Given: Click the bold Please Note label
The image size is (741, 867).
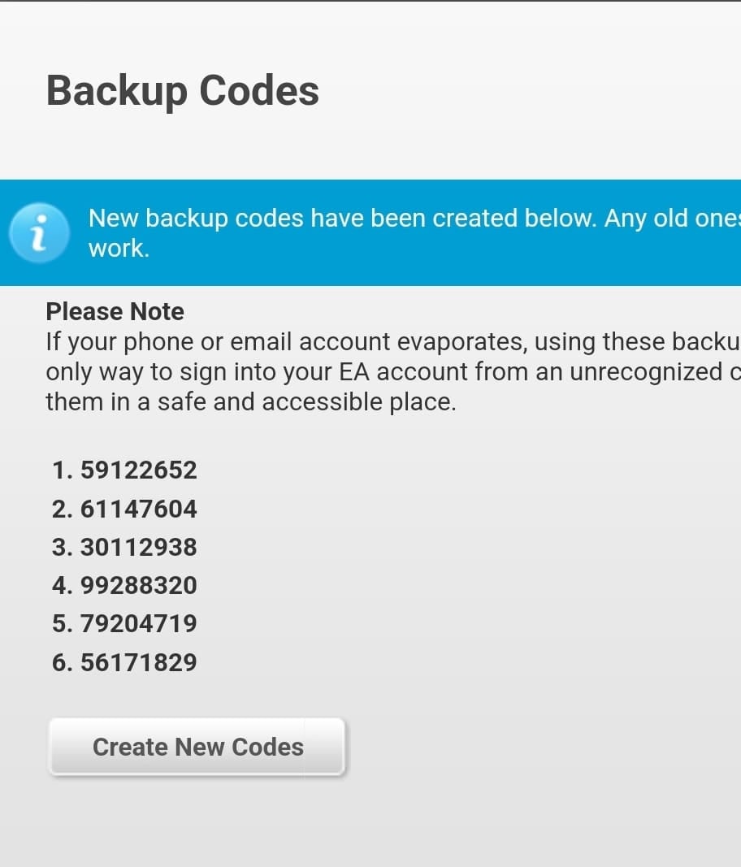Looking at the screenshot, I should click(115, 312).
